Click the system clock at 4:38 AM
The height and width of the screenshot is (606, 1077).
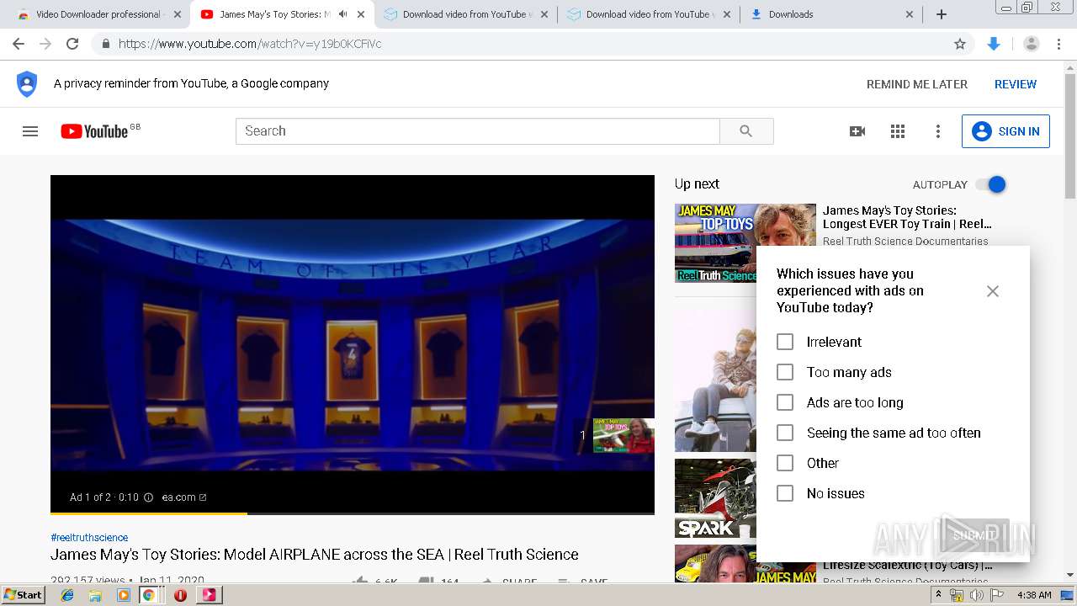point(1034,595)
